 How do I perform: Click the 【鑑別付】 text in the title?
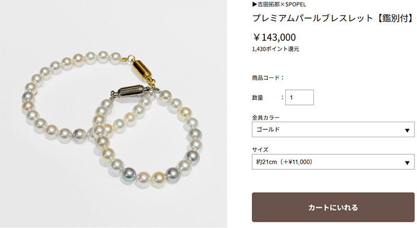395,18
